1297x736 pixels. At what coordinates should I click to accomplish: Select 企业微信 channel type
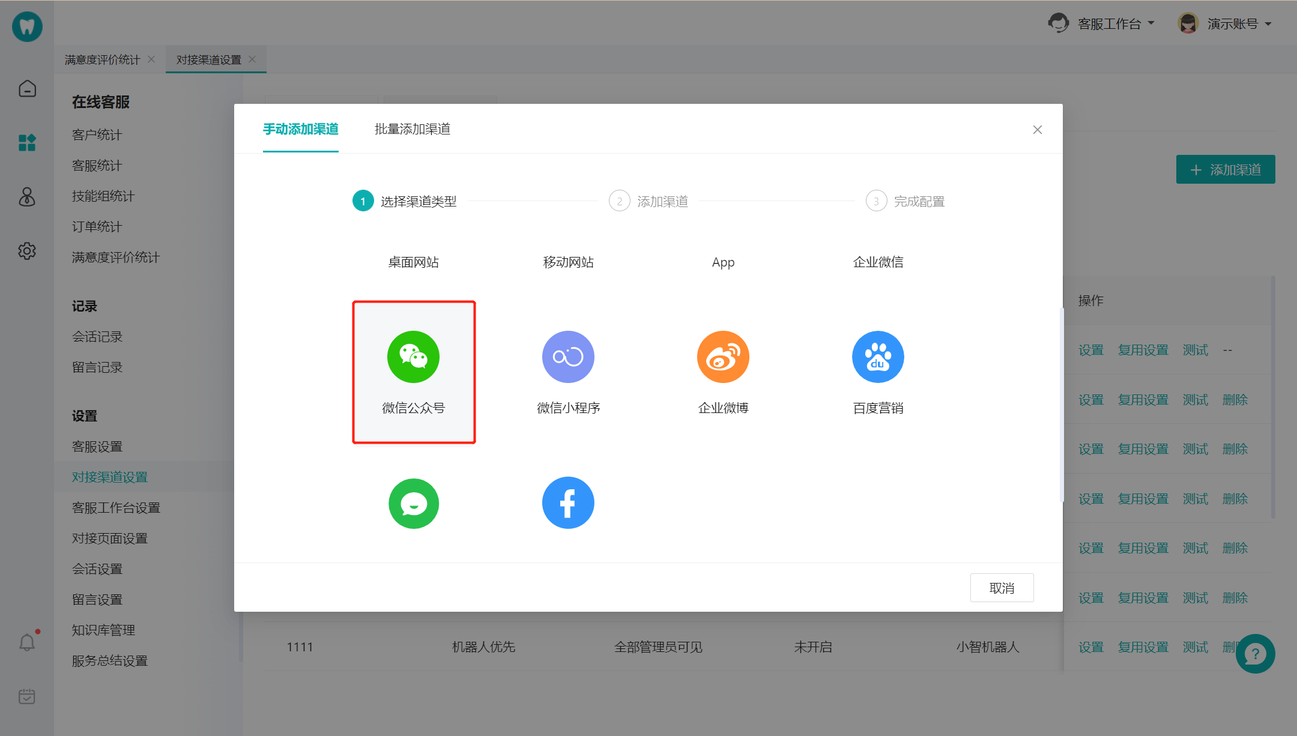(x=878, y=262)
